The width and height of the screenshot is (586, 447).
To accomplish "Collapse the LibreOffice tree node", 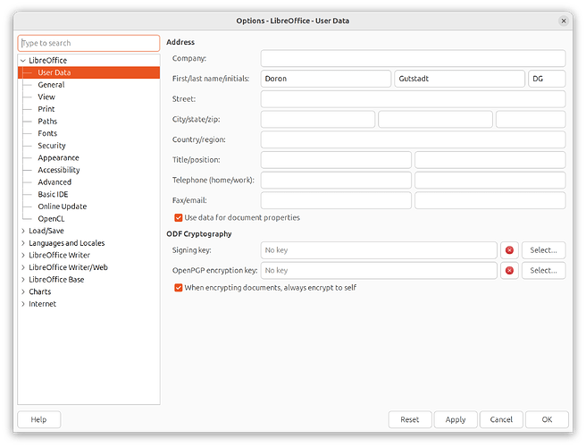I will click(23, 60).
